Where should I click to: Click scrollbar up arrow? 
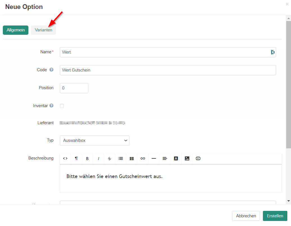coord(288,18)
